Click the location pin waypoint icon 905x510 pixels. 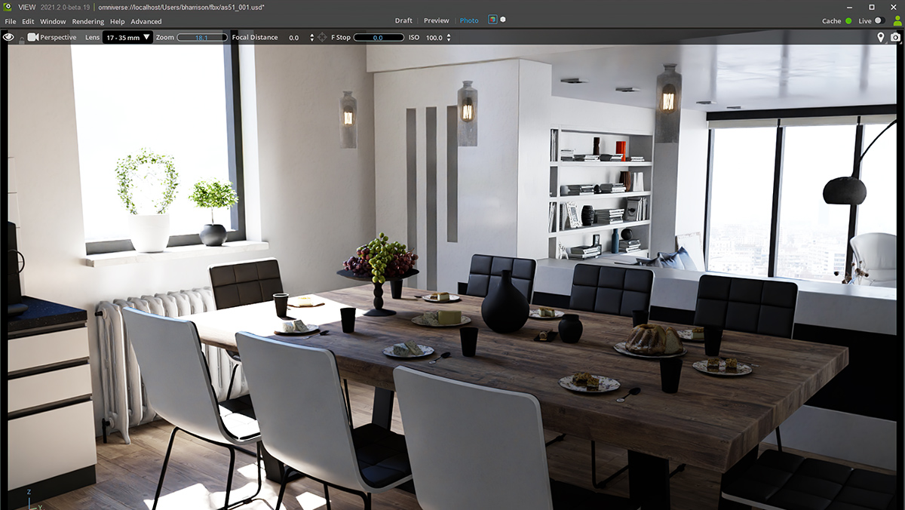click(880, 37)
